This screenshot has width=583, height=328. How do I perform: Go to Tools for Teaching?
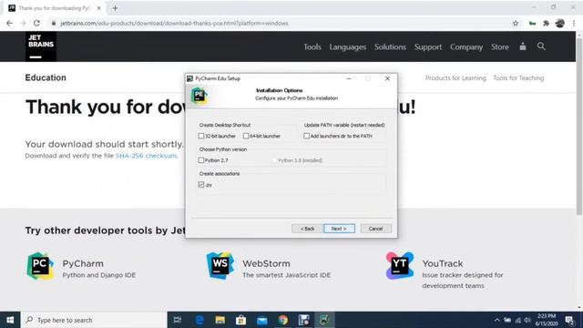[518, 77]
